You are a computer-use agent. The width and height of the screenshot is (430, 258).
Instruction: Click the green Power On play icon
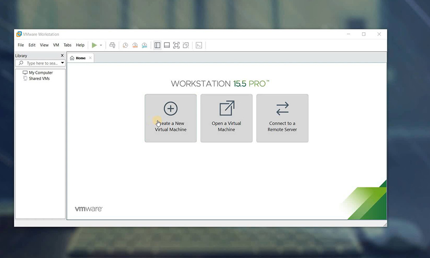pyautogui.click(x=94, y=45)
